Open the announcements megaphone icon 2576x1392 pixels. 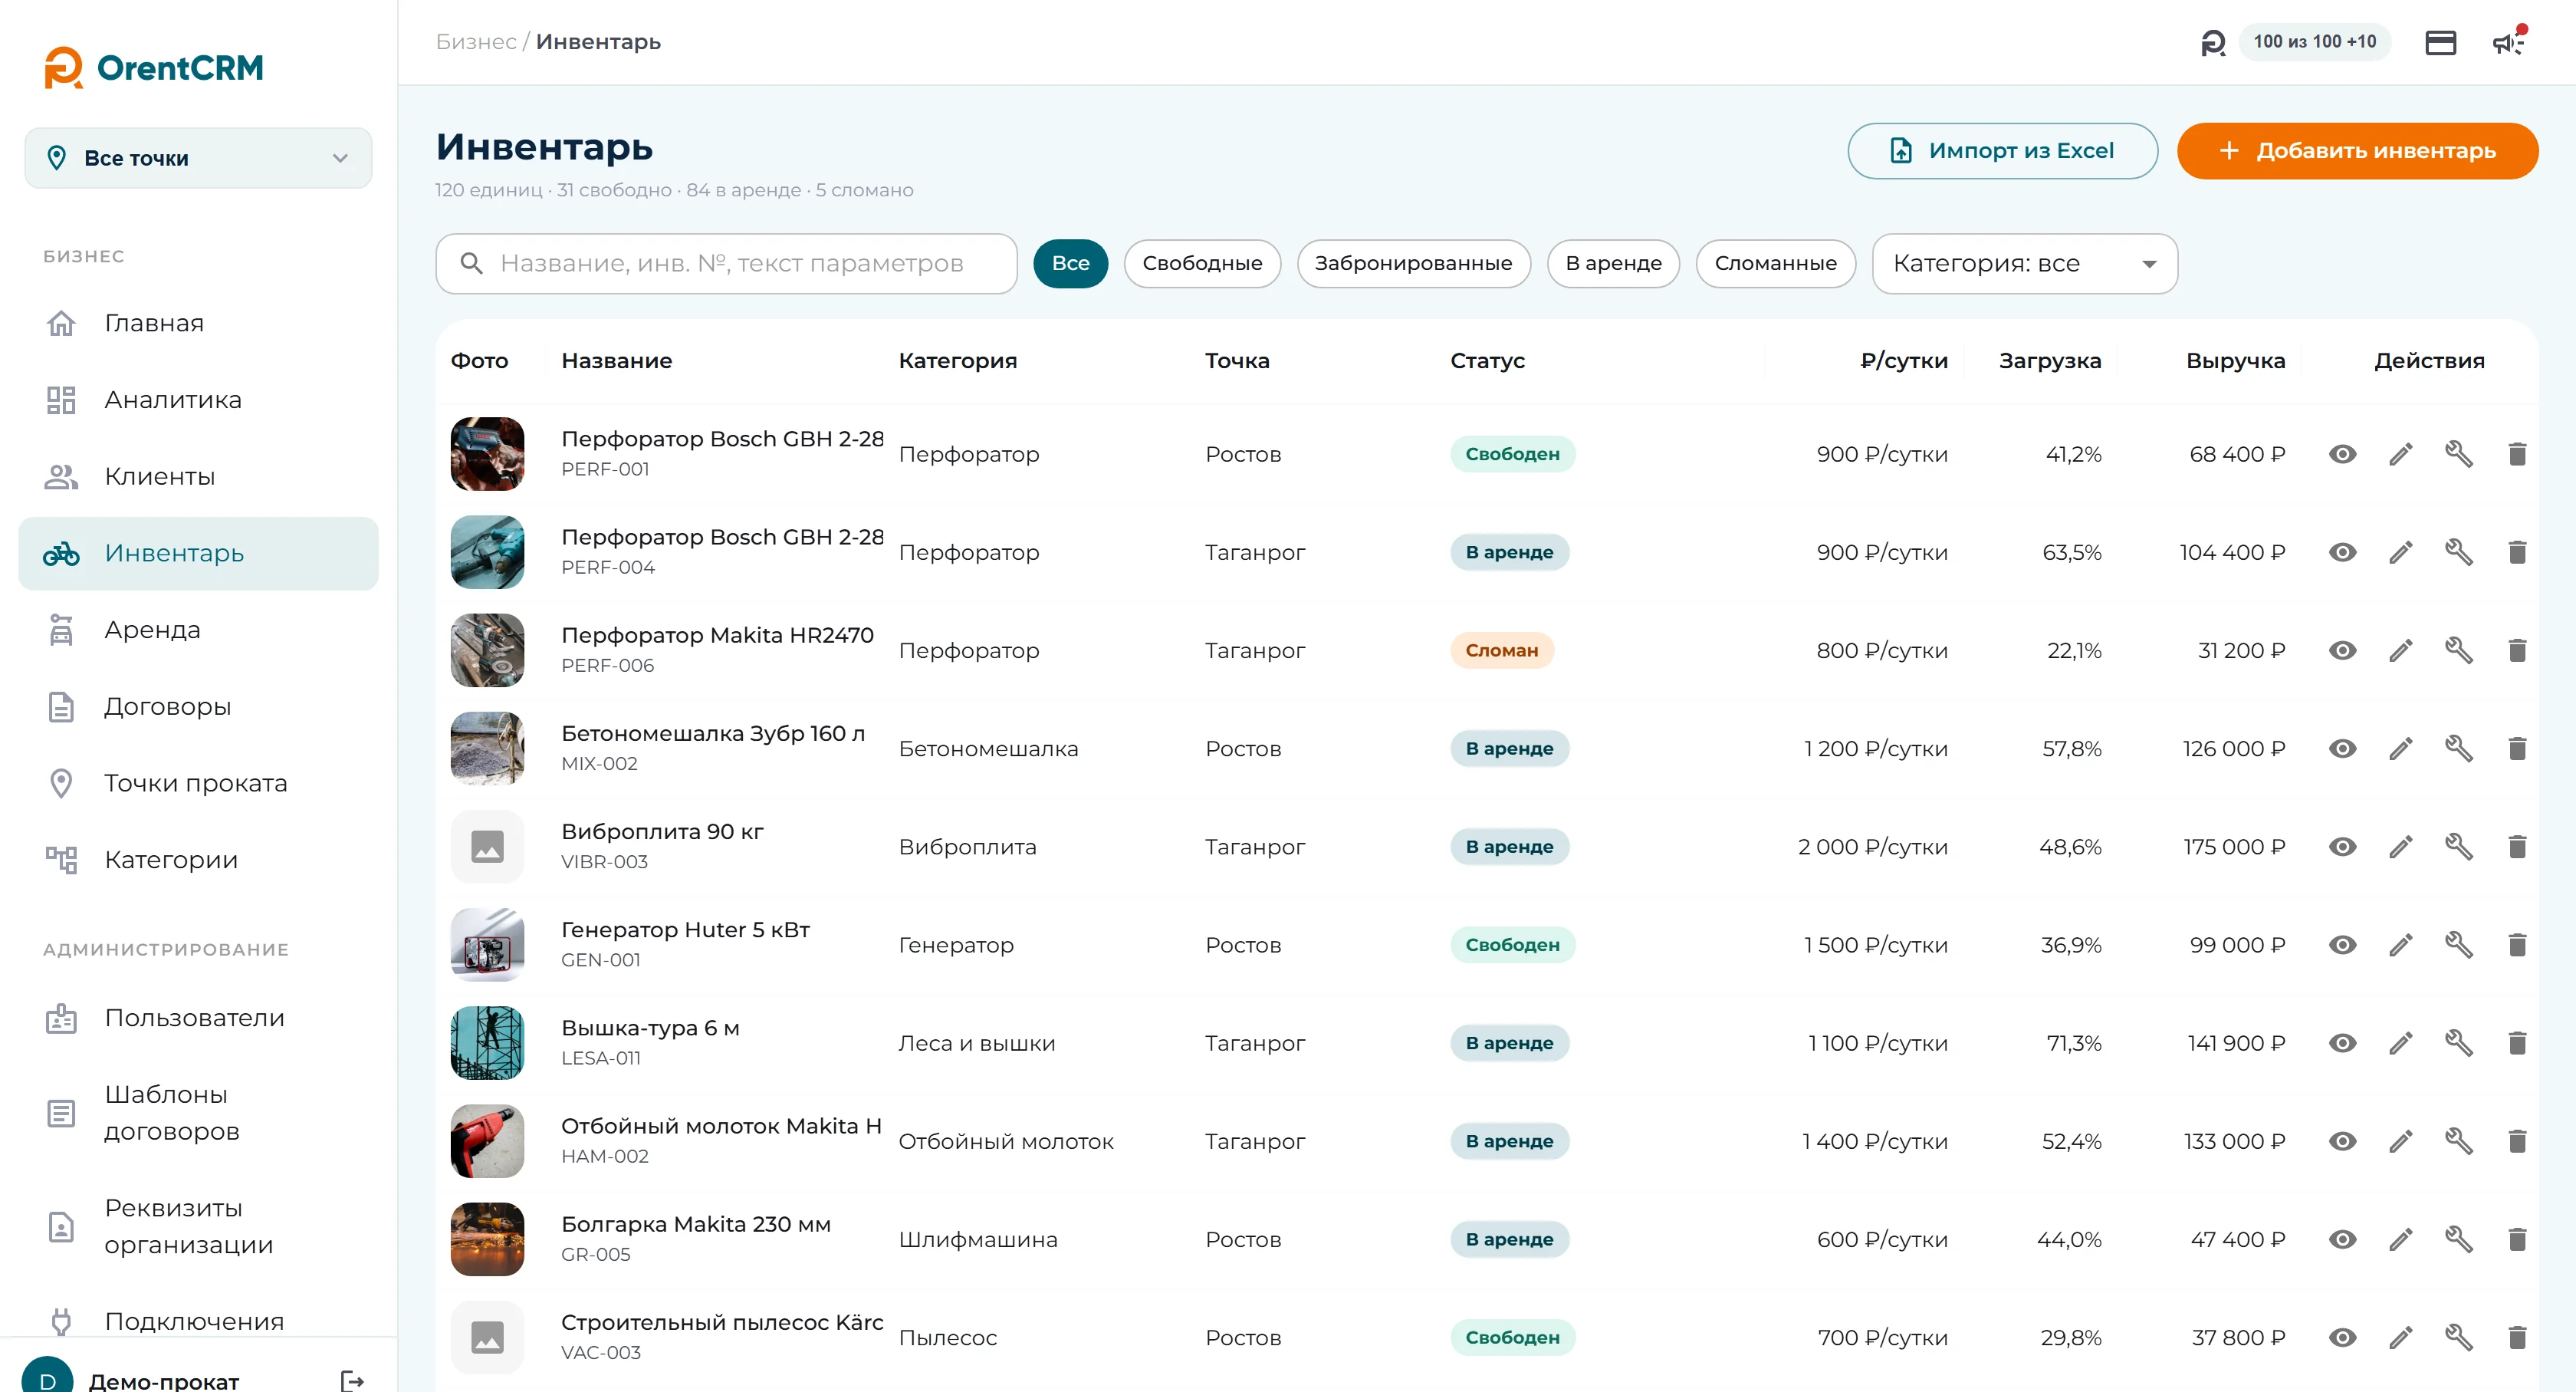[2507, 42]
